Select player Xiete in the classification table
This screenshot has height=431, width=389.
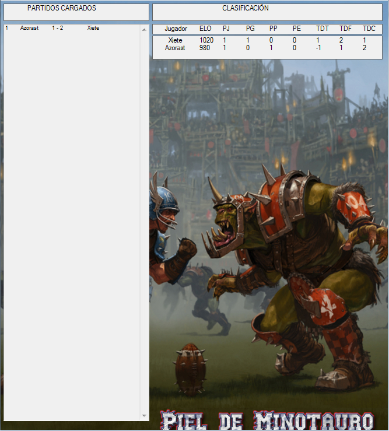coord(175,40)
